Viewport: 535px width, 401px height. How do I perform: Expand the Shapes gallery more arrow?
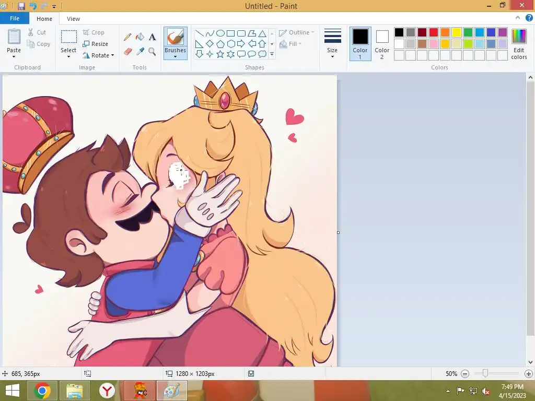coord(272,54)
